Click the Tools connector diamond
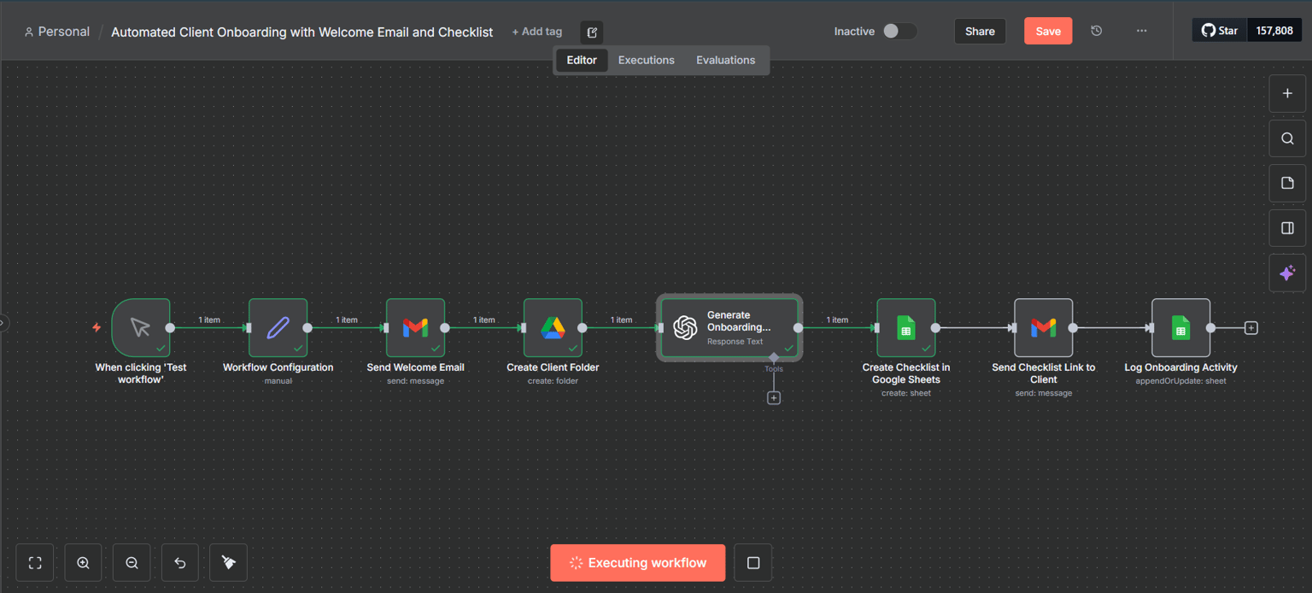The width and height of the screenshot is (1312, 593). coord(774,357)
